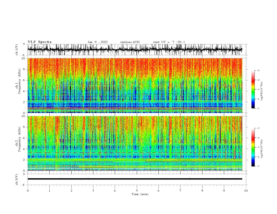
Task: Click the 'station=ATH' label
Action: (130, 42)
